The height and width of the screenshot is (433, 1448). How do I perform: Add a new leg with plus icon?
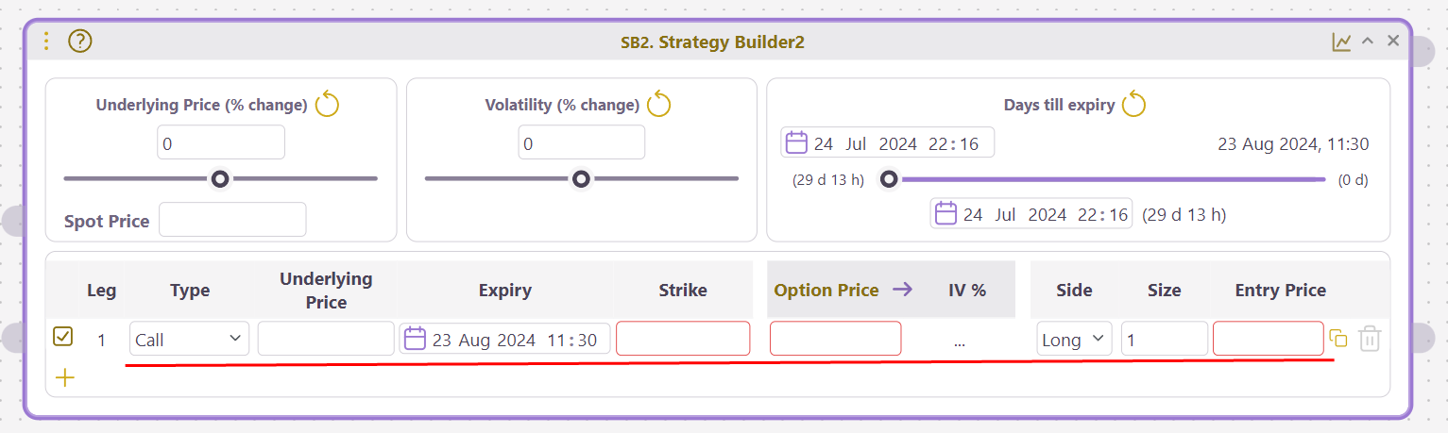64,378
